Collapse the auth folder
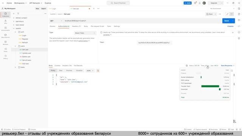The image size is (242, 136). (x=15, y=32)
